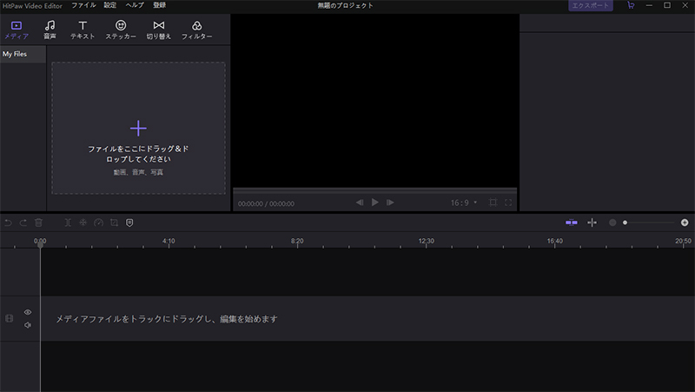Open the テキスト text panel
Viewport: 695px width, 392px height.
(x=83, y=30)
